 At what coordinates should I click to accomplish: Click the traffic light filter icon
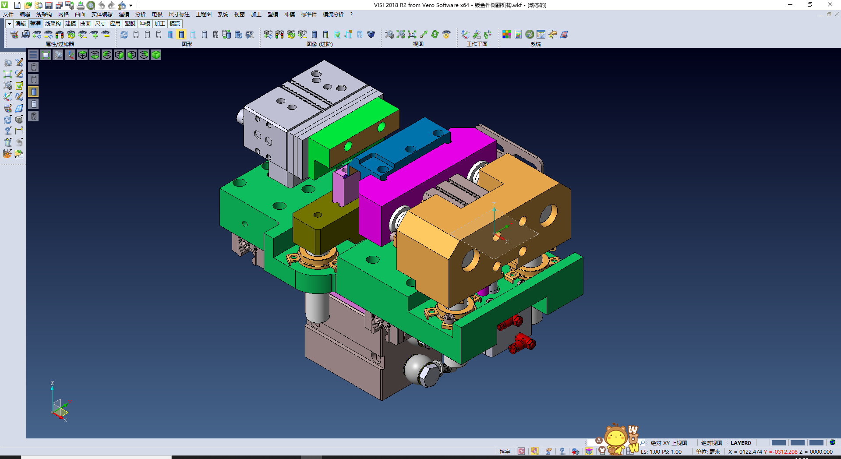point(60,34)
